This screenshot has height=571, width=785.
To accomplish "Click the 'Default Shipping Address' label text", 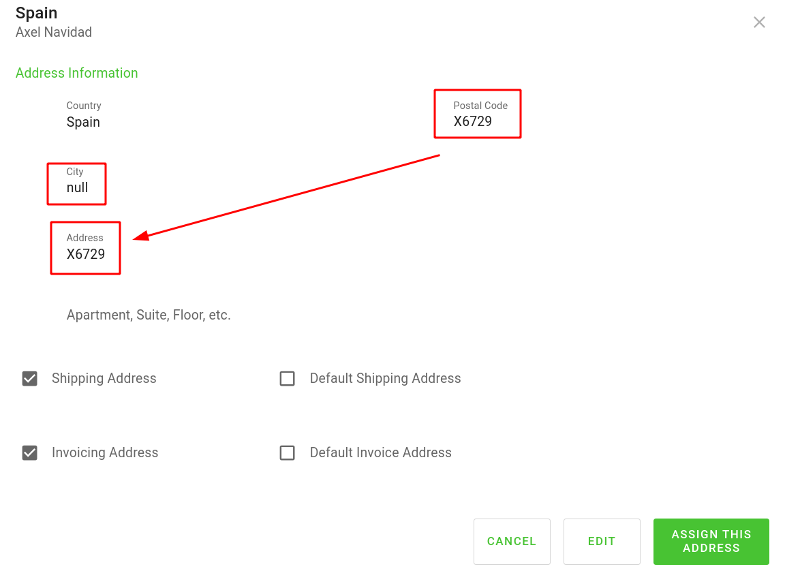I will tap(385, 379).
